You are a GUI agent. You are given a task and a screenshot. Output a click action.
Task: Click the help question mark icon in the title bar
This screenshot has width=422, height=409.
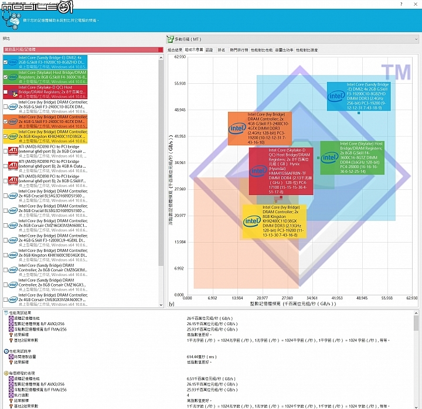(x=401, y=4)
